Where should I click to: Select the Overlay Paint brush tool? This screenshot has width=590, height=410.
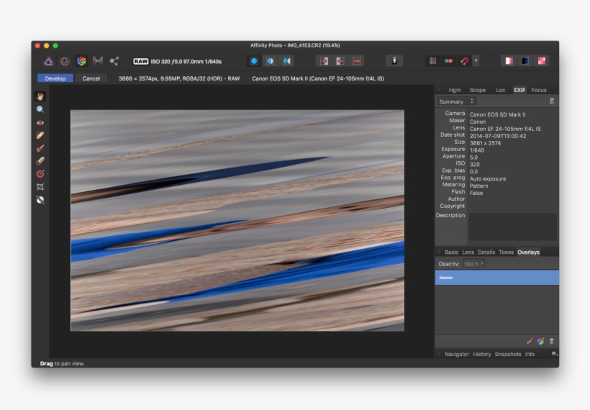(x=40, y=148)
